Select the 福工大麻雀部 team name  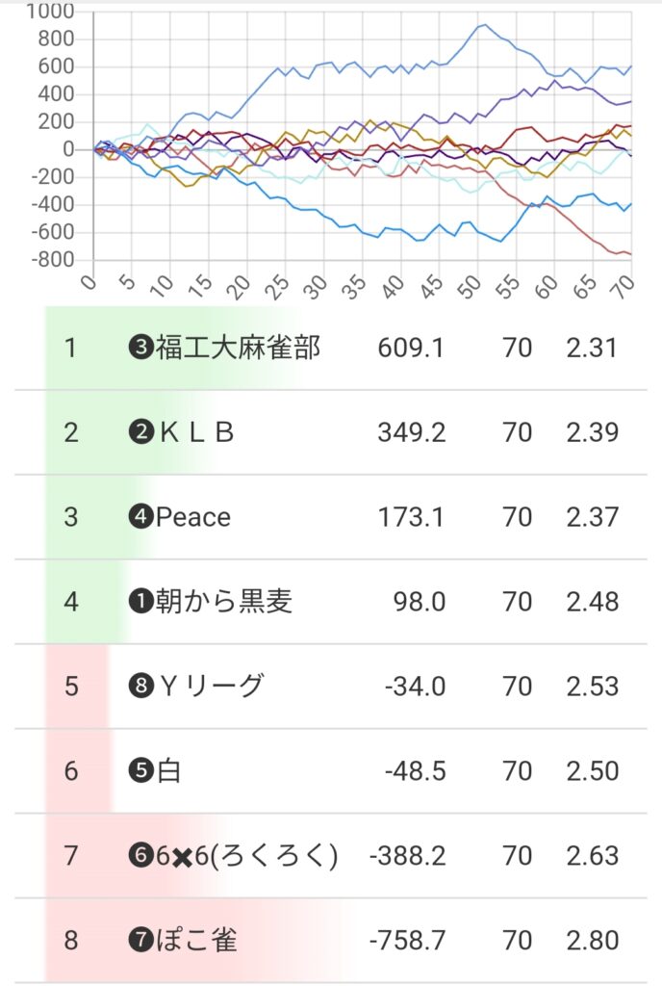(x=238, y=348)
